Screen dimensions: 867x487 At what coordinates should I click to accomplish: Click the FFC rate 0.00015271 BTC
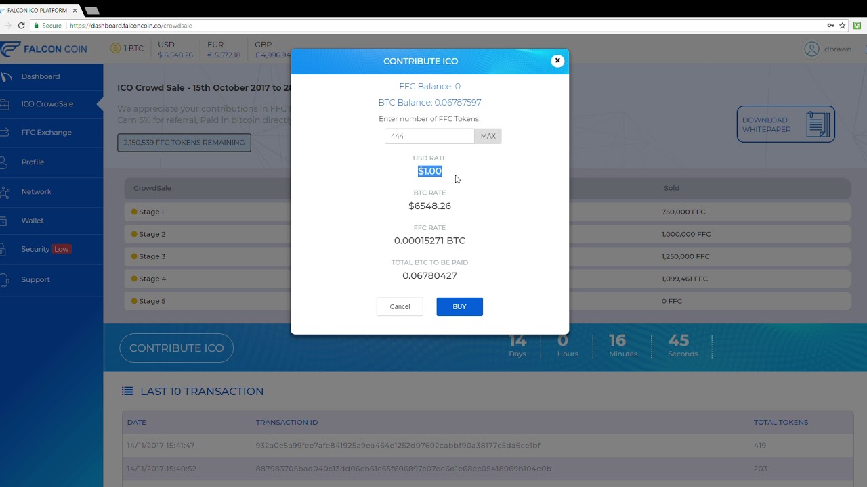(429, 241)
